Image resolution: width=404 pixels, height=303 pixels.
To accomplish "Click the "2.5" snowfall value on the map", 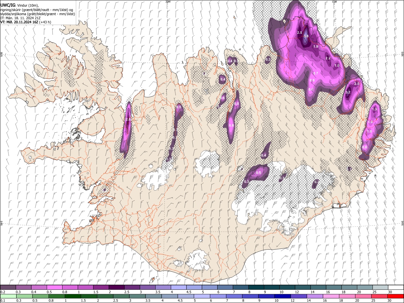I will click(300, 33).
